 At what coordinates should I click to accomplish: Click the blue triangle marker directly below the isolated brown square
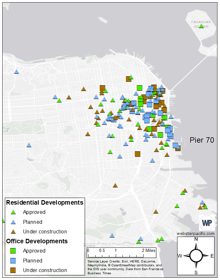[x=153, y=160]
